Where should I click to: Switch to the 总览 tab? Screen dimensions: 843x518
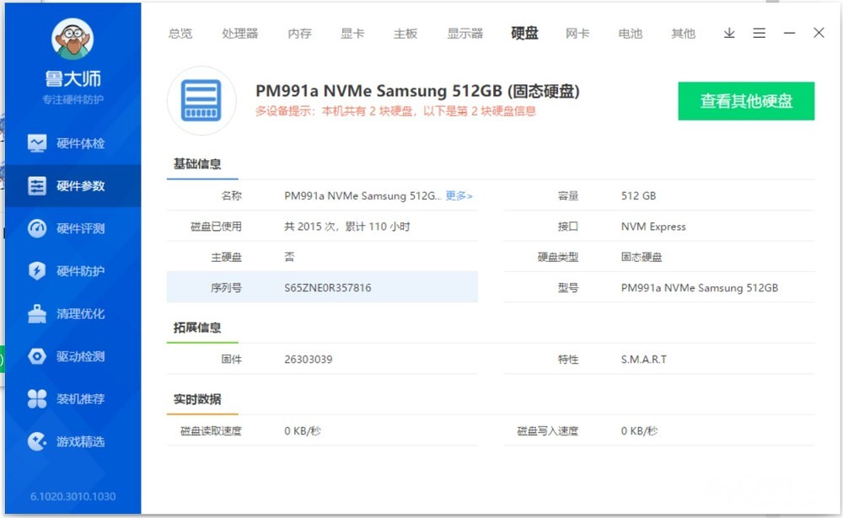click(180, 34)
